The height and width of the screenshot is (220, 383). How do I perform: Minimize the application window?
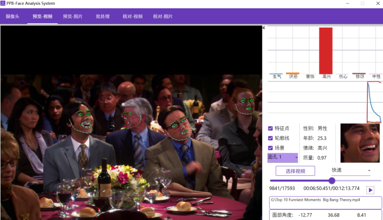347,4
